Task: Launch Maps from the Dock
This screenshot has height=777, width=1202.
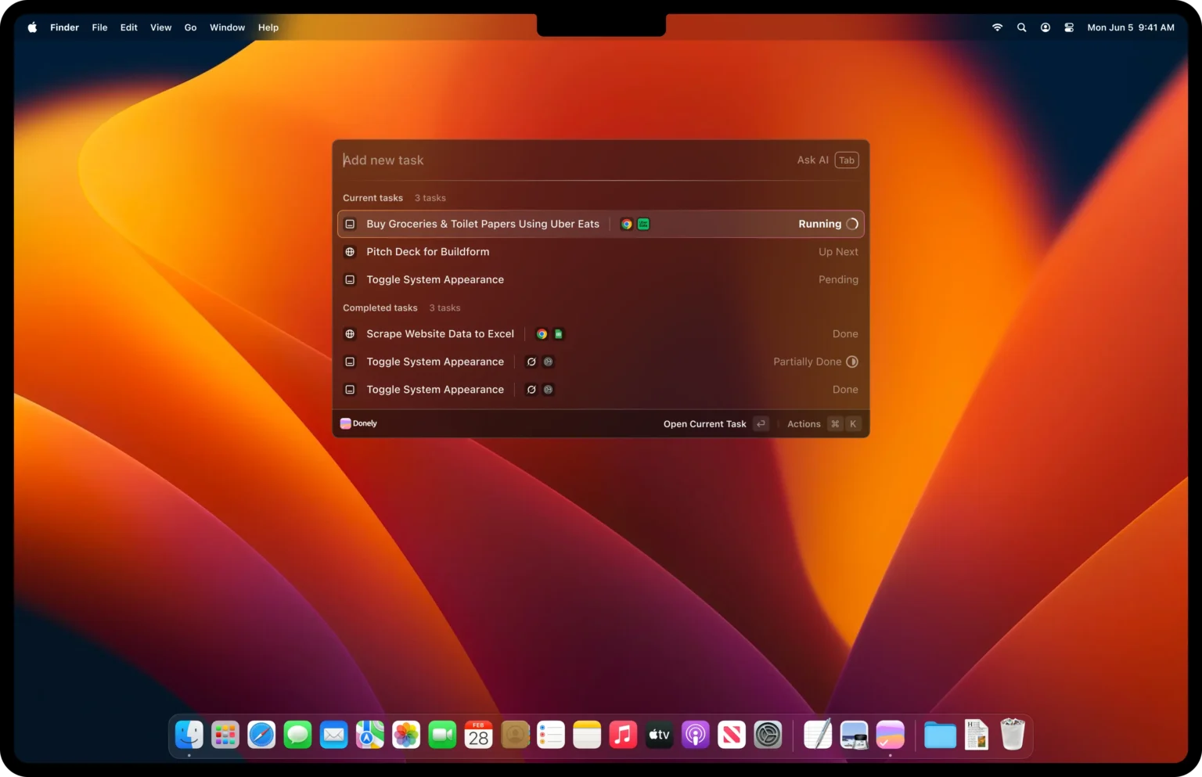Action: click(370, 735)
